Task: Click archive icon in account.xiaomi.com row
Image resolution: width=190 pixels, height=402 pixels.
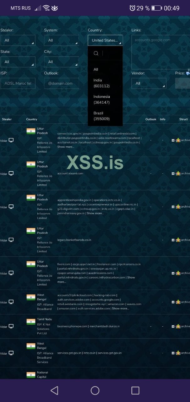Action: click(178, 173)
